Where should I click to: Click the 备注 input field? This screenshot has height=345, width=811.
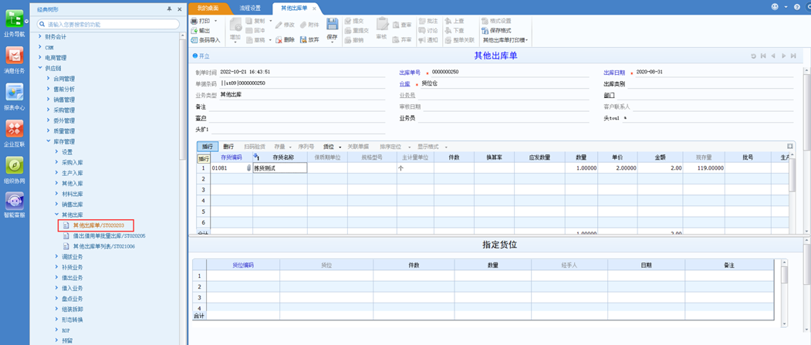pos(296,107)
